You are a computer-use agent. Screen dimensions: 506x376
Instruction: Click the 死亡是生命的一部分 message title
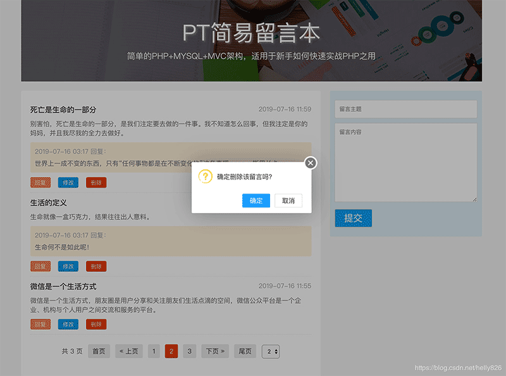(63, 109)
